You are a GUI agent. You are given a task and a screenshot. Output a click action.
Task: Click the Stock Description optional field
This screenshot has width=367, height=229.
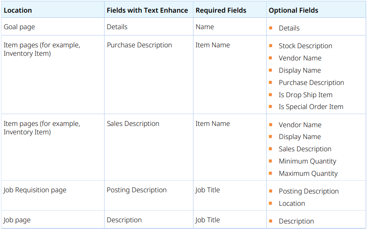pos(305,46)
